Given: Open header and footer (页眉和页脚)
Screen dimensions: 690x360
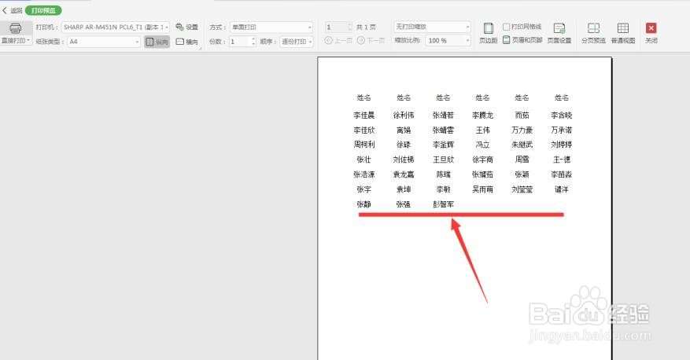Looking at the screenshot, I should click(522, 40).
